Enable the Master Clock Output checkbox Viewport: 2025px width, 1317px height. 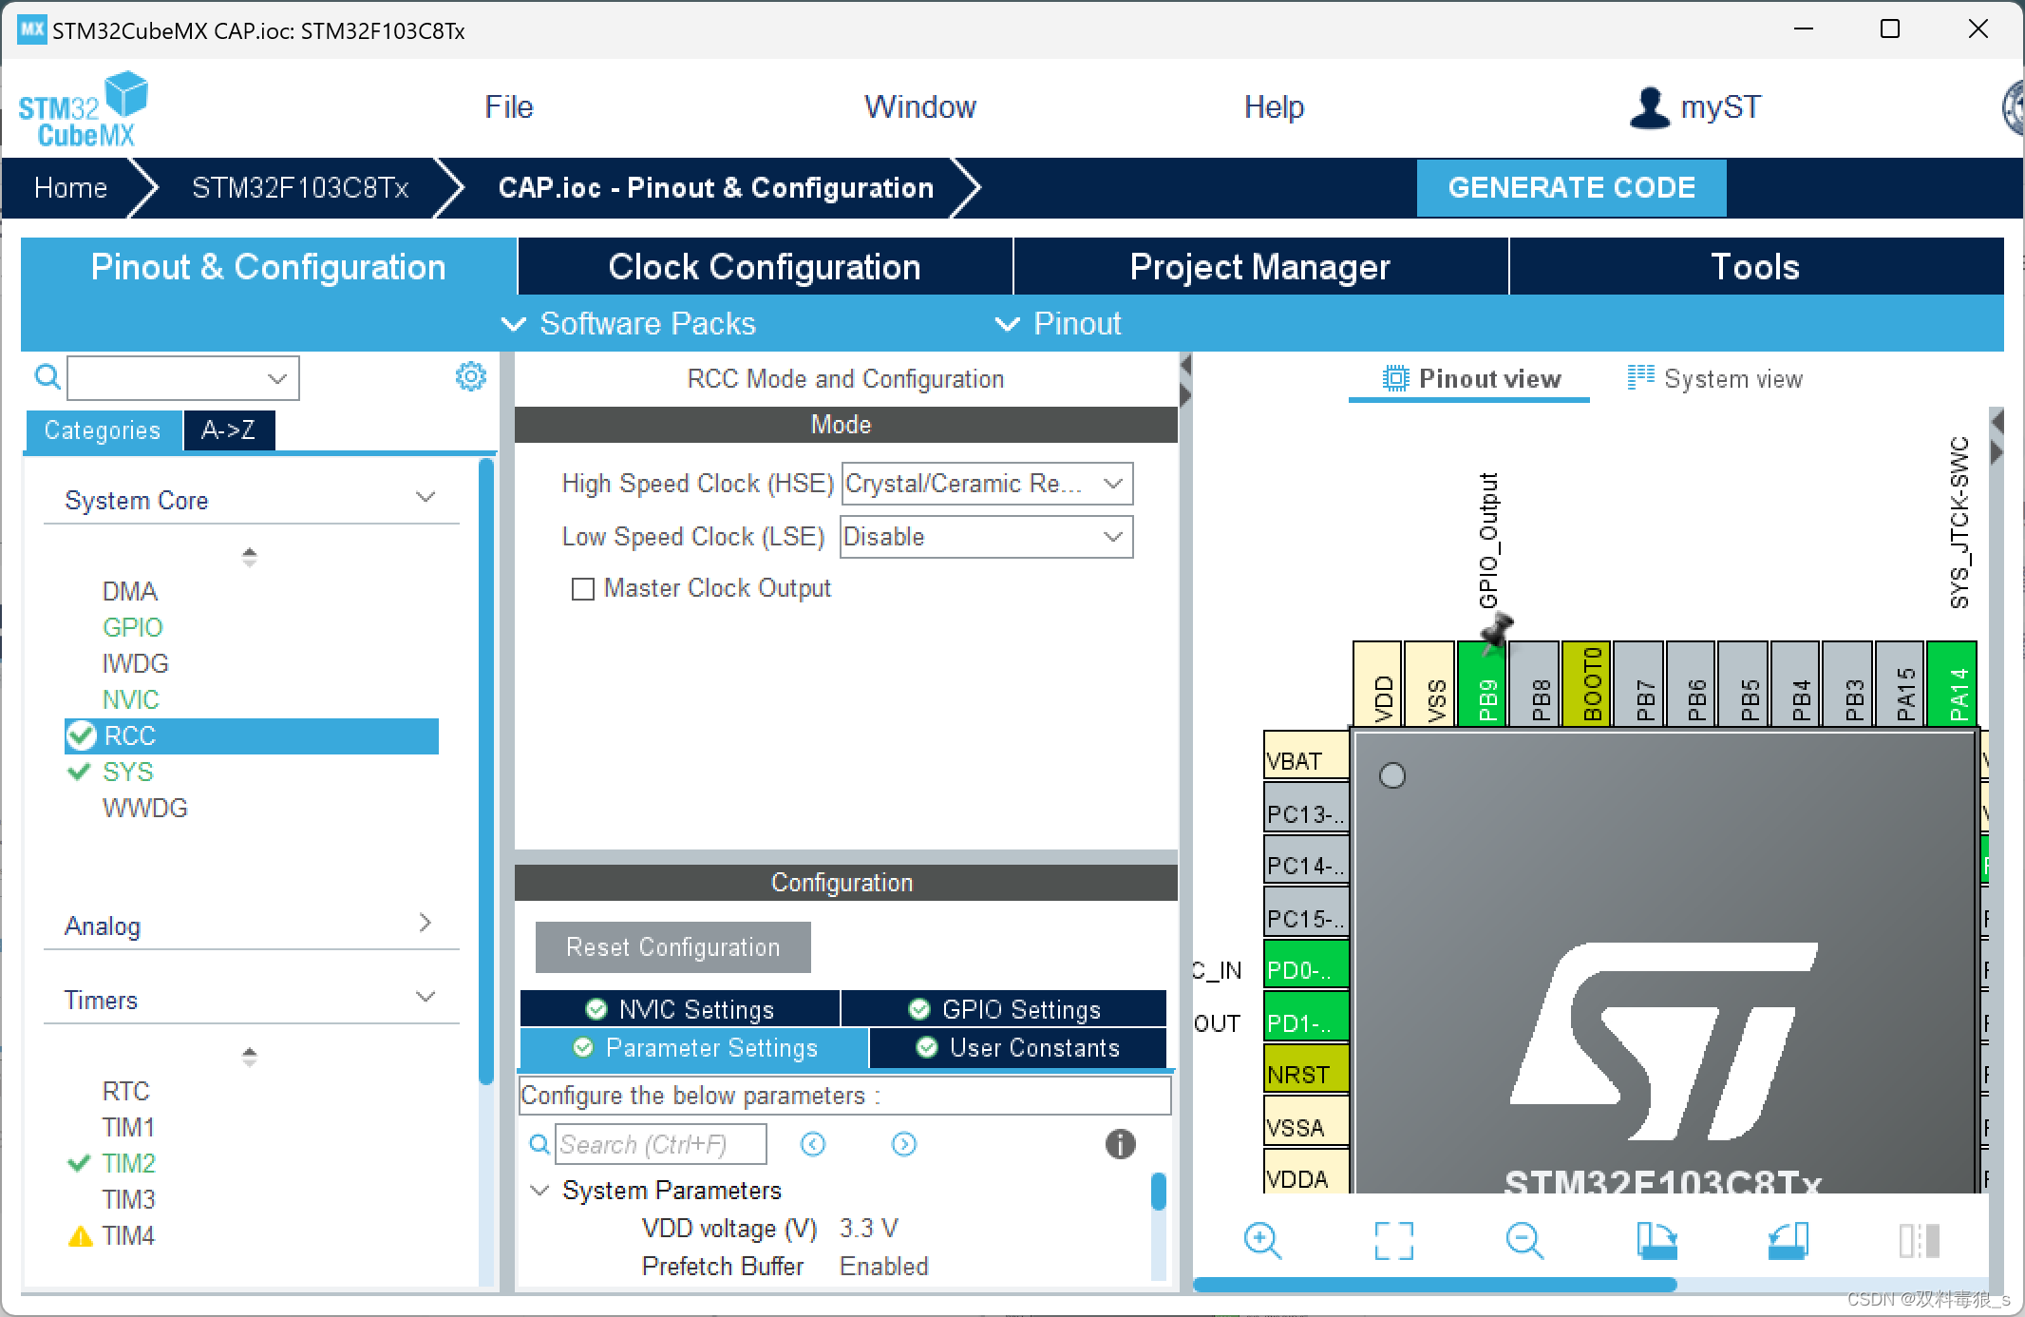point(583,589)
